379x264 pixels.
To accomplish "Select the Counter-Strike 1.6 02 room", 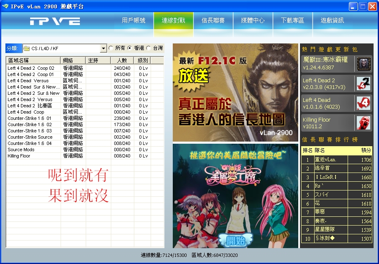I will pos(85,125).
